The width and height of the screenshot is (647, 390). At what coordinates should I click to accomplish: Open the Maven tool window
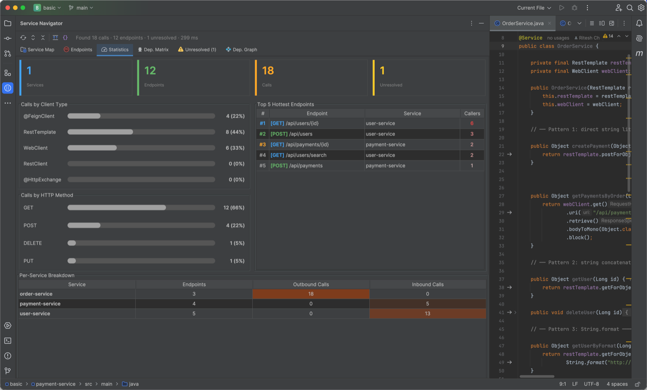coord(639,54)
